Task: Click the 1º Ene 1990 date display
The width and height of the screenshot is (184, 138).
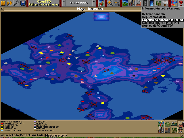Action: 79,3
